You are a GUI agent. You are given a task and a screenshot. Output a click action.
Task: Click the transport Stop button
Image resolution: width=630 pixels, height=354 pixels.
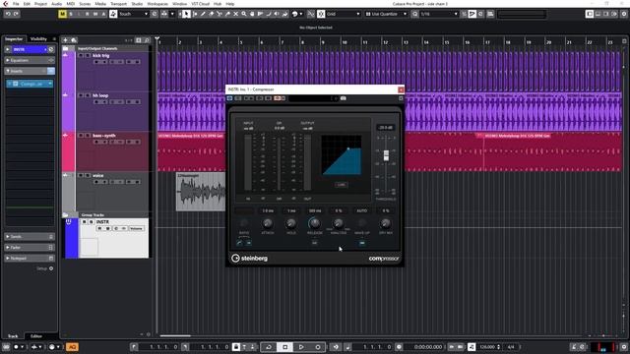coord(284,347)
